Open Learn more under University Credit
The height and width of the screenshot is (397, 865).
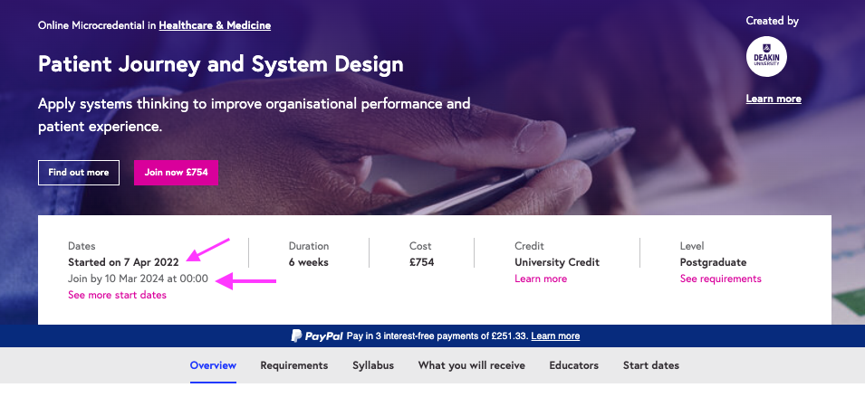(x=541, y=279)
